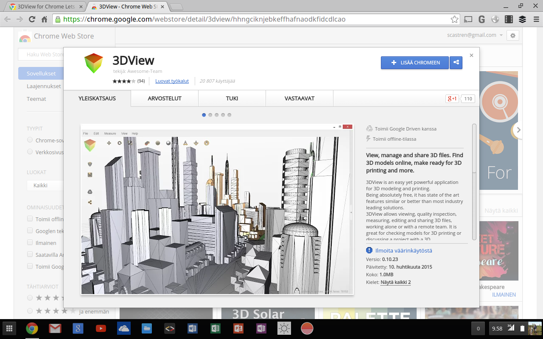Switch to the ARVOSTELUT tab
Image resolution: width=543 pixels, height=339 pixels.
[165, 98]
